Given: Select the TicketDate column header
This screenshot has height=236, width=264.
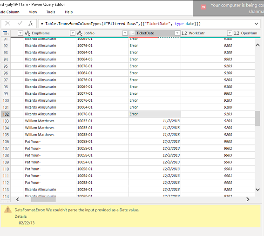Looking at the screenshot, I should 145,33.
